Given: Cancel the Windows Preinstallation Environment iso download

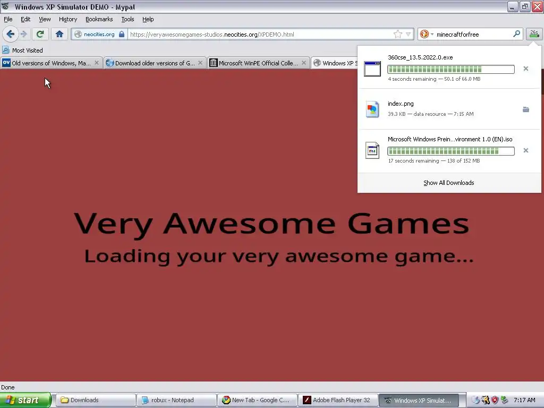Looking at the screenshot, I should pos(525,150).
